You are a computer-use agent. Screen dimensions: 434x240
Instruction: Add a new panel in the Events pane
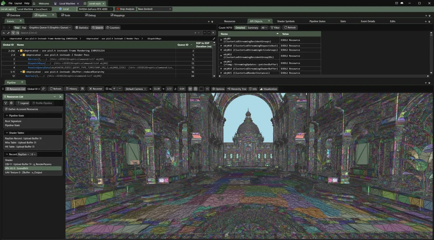(208, 21)
